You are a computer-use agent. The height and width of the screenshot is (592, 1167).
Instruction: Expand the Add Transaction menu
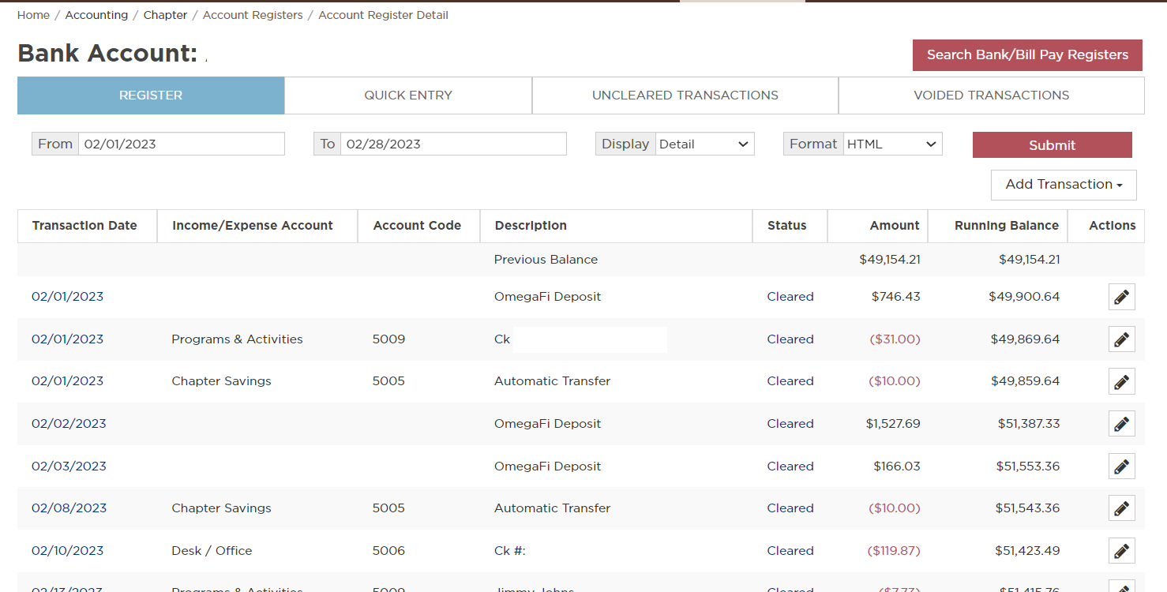pos(1064,185)
